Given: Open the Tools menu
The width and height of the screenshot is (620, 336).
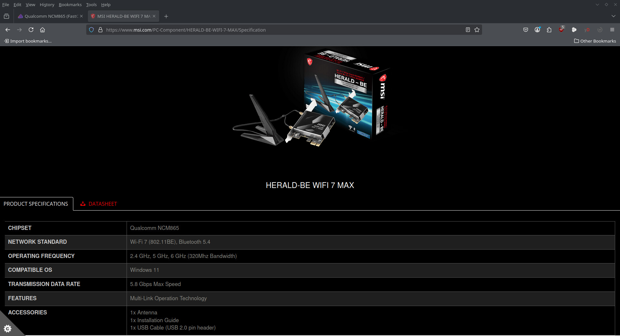Looking at the screenshot, I should pyautogui.click(x=91, y=5).
